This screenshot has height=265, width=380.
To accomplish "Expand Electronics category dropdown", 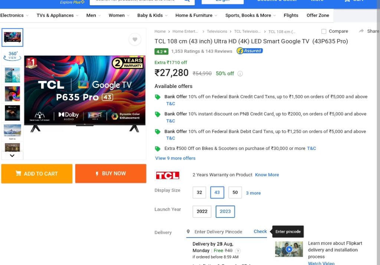I will [14, 15].
